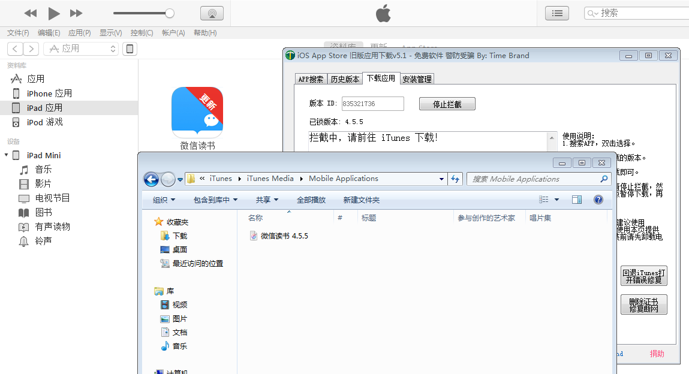Open 铃声 under iPad Mini

(43, 241)
